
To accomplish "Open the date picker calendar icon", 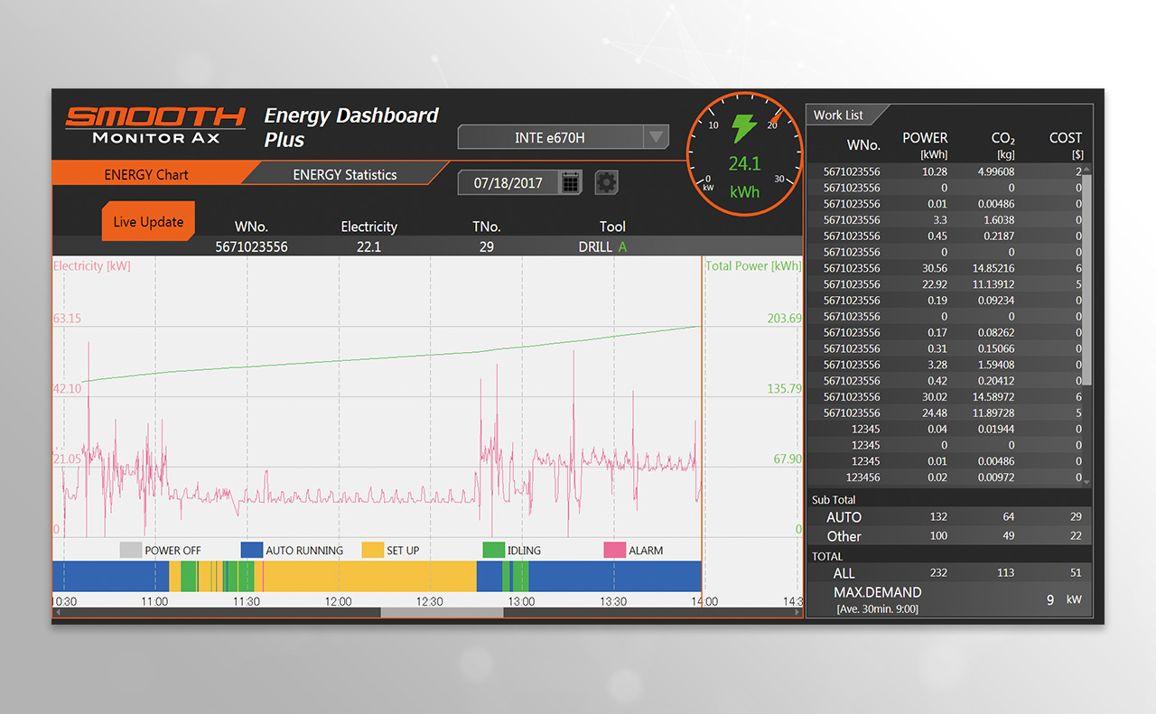I will 571,182.
